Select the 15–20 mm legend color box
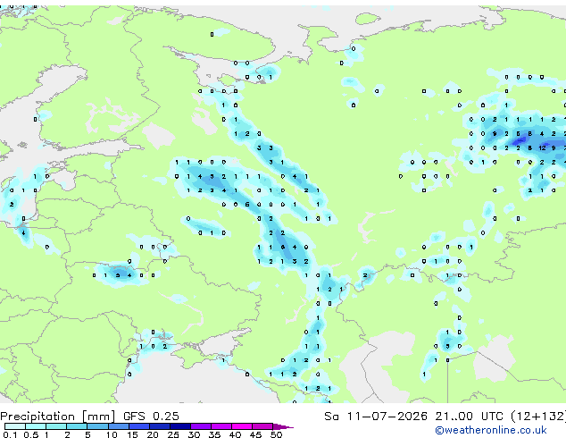566x438 pixels. point(138,426)
